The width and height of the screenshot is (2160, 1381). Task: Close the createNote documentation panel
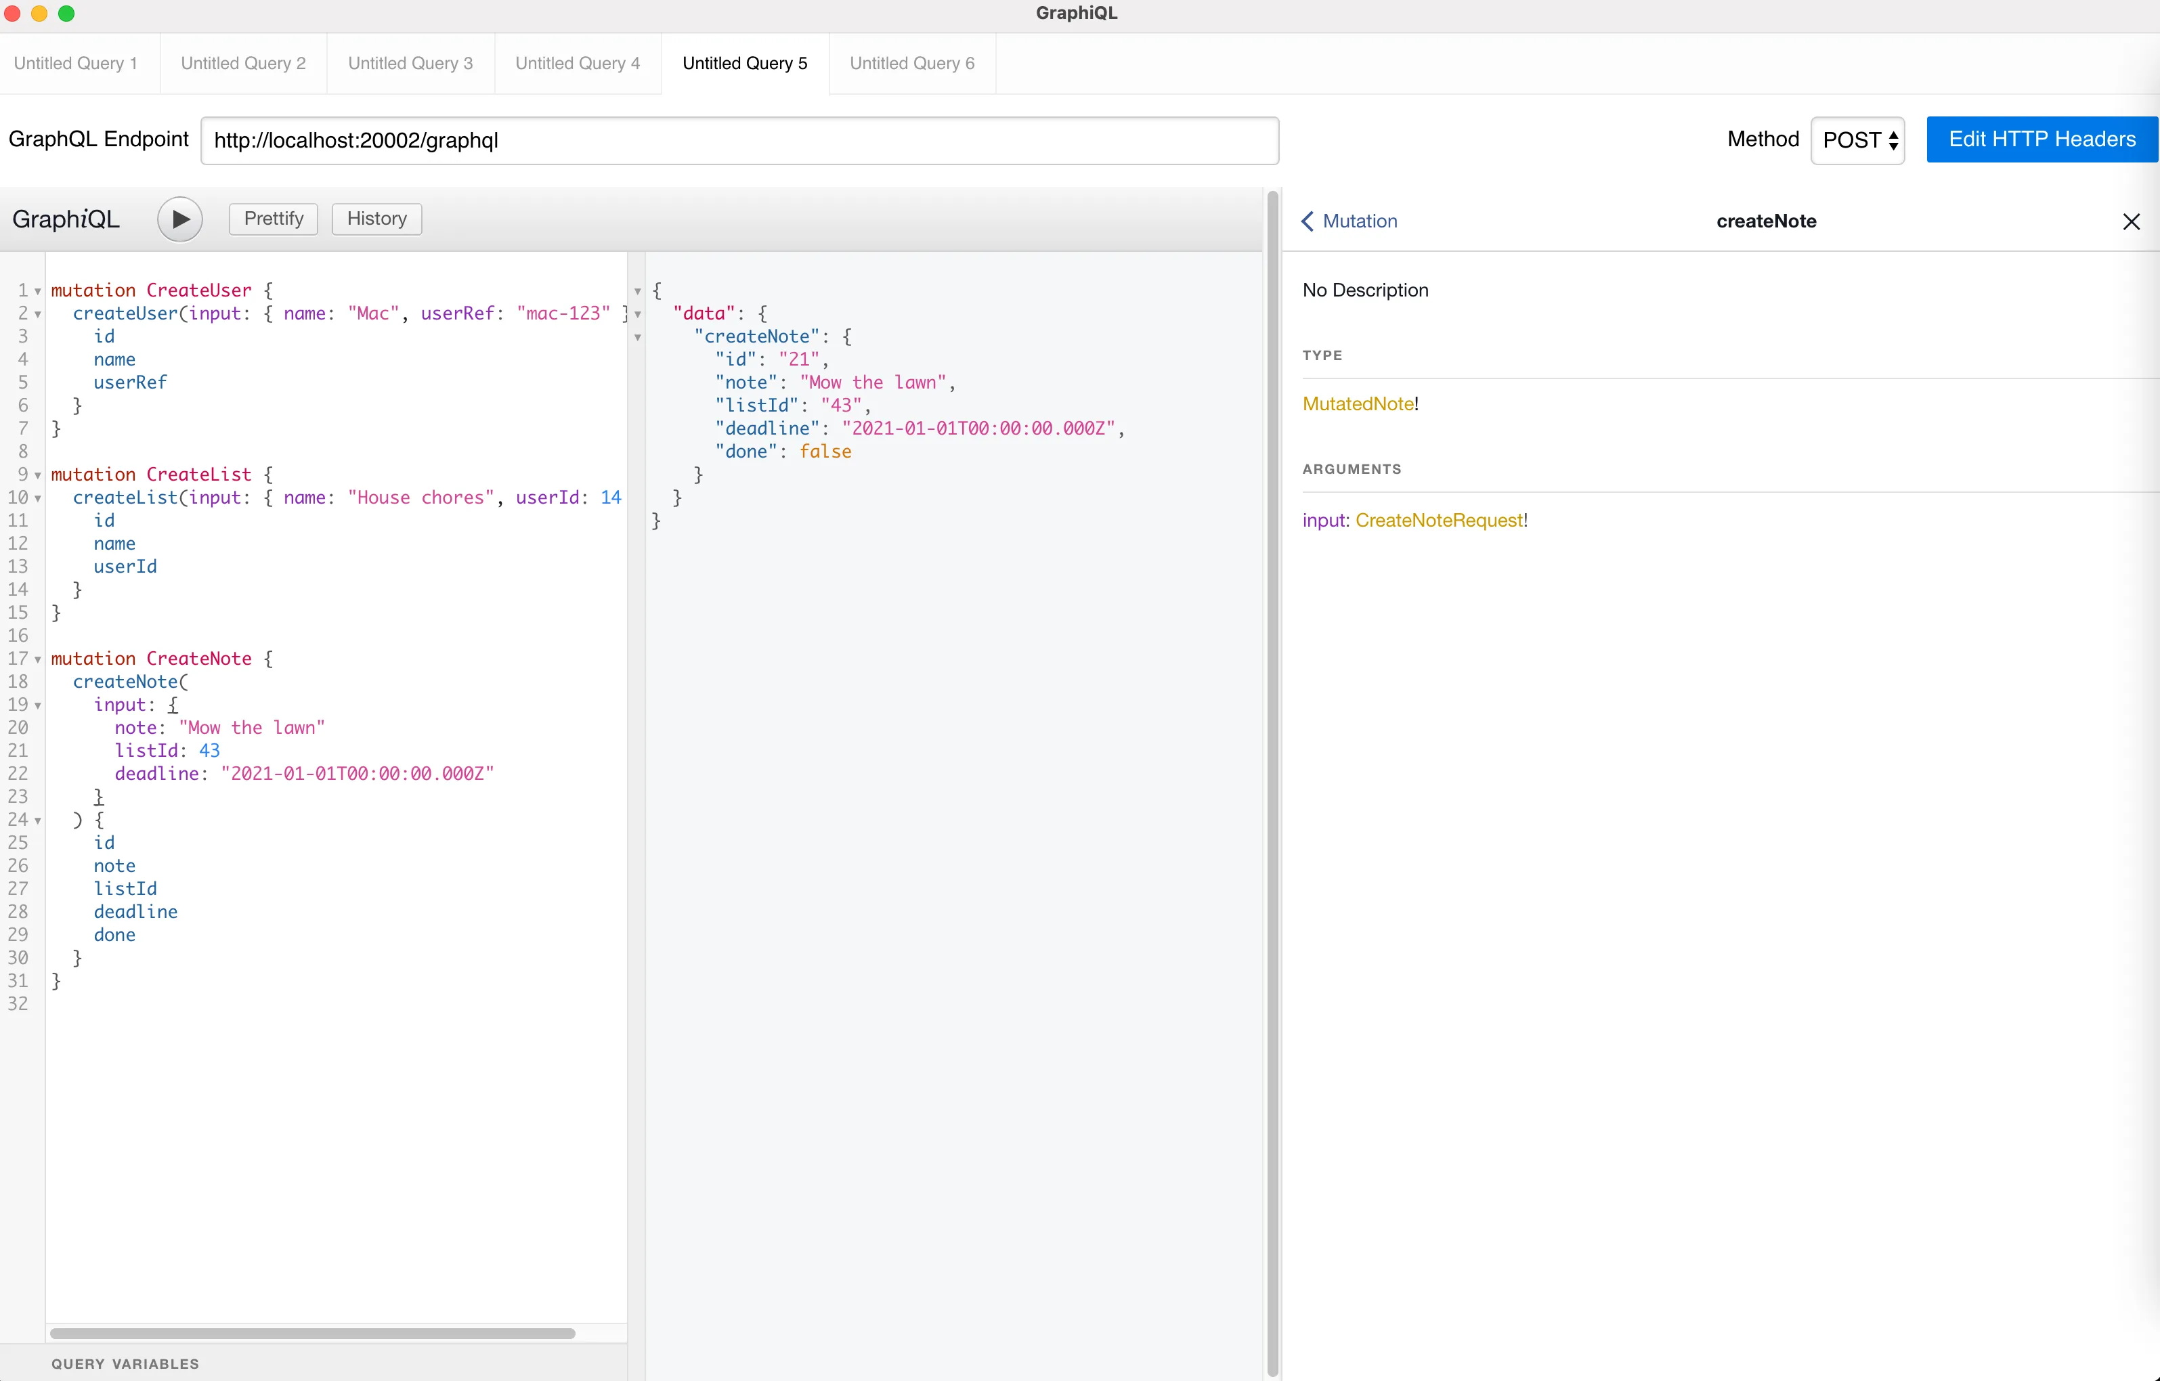tap(2132, 221)
